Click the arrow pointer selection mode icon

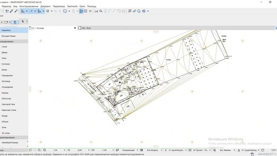pyautogui.click(x=23, y=21)
